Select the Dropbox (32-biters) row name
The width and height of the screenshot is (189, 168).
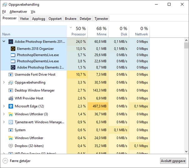tap(29, 146)
